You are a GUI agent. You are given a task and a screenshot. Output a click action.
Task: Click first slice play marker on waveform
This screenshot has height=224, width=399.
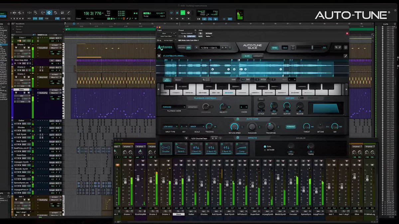tap(212, 69)
